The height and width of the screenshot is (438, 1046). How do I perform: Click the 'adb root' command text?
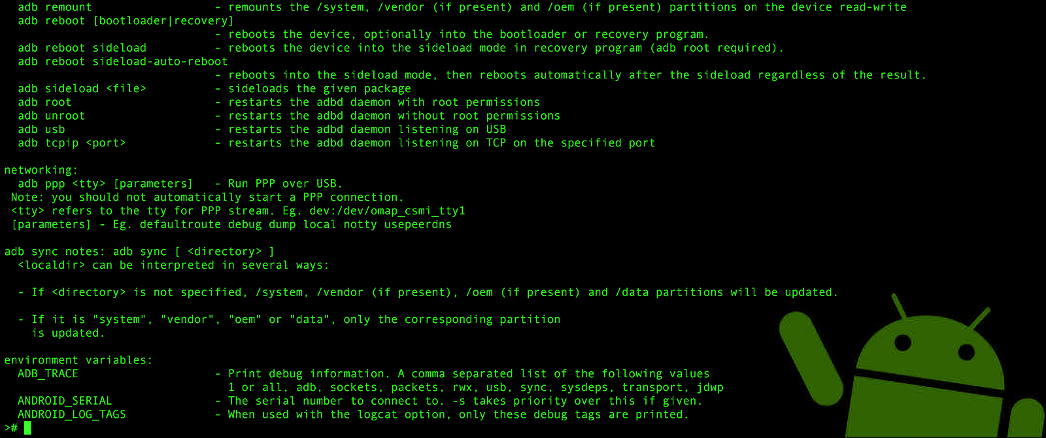point(44,102)
